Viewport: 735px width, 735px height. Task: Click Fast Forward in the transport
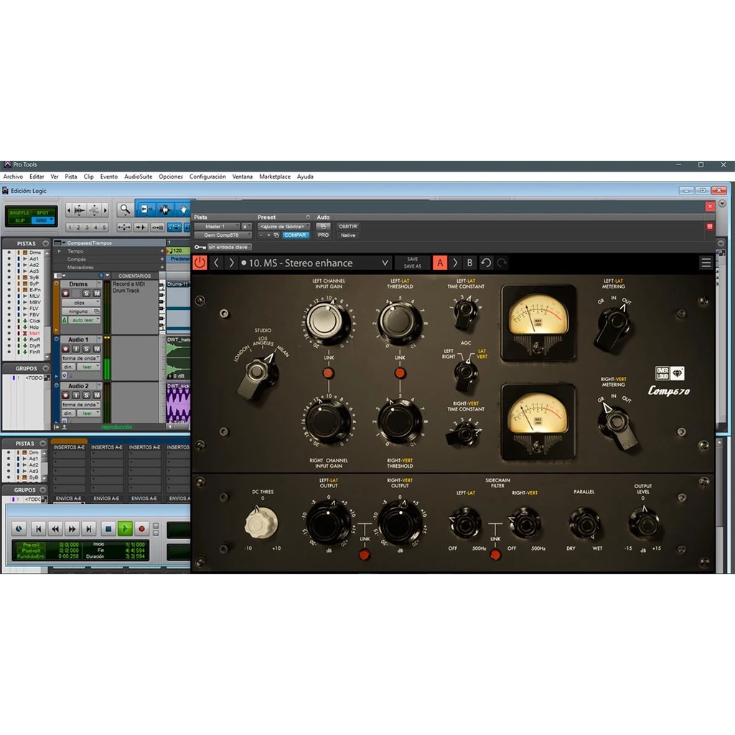tap(72, 529)
